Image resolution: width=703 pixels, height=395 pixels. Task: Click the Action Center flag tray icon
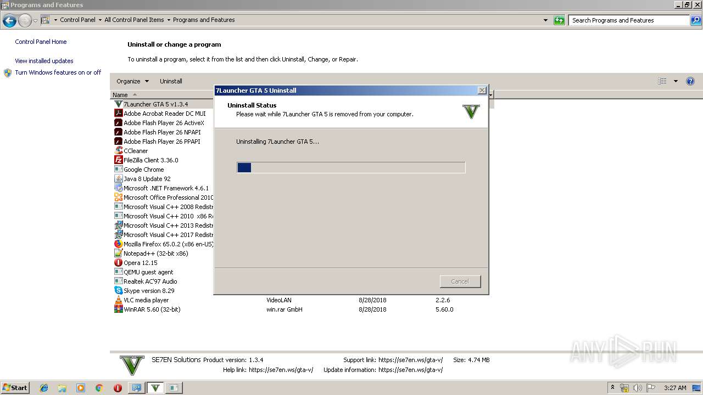point(651,388)
